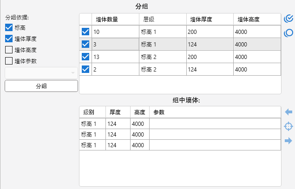The height and width of the screenshot is (189, 295).
Task: Click the 层级 column header
Action: (x=162, y=20)
